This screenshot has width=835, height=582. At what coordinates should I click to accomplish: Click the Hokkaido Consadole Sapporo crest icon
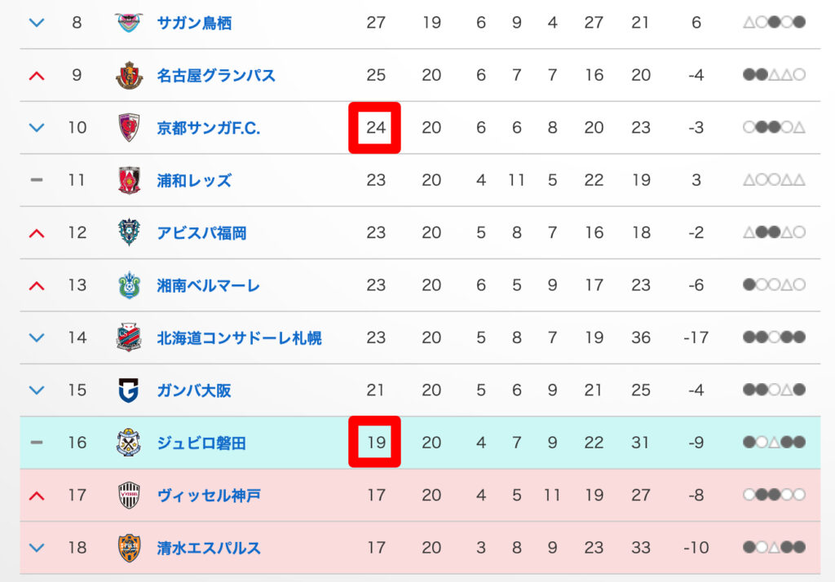(129, 337)
